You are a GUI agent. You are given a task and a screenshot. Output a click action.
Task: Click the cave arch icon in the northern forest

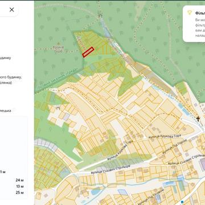click(100, 16)
